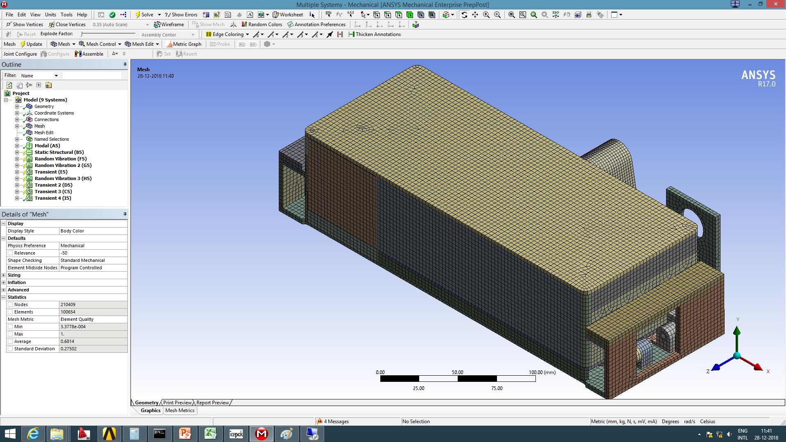This screenshot has height=442, width=786.
Task: Click the Random Colors icon
Action: [x=262, y=25]
